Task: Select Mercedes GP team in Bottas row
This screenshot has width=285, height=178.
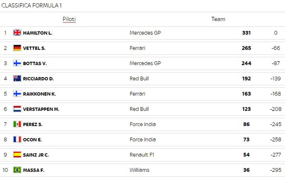Action: [x=145, y=63]
